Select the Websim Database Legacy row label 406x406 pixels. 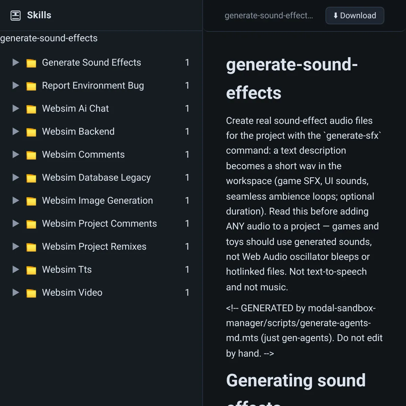pos(96,178)
